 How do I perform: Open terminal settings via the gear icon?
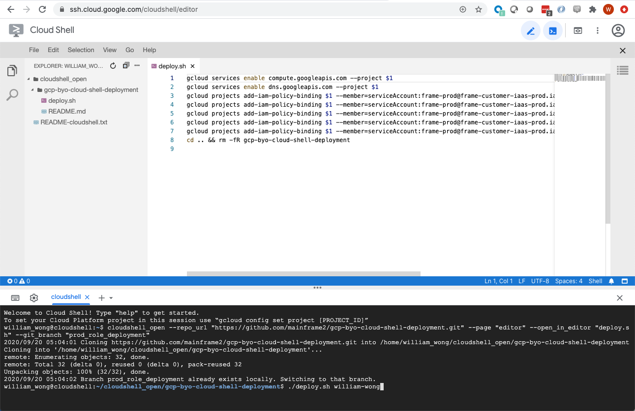(x=33, y=297)
